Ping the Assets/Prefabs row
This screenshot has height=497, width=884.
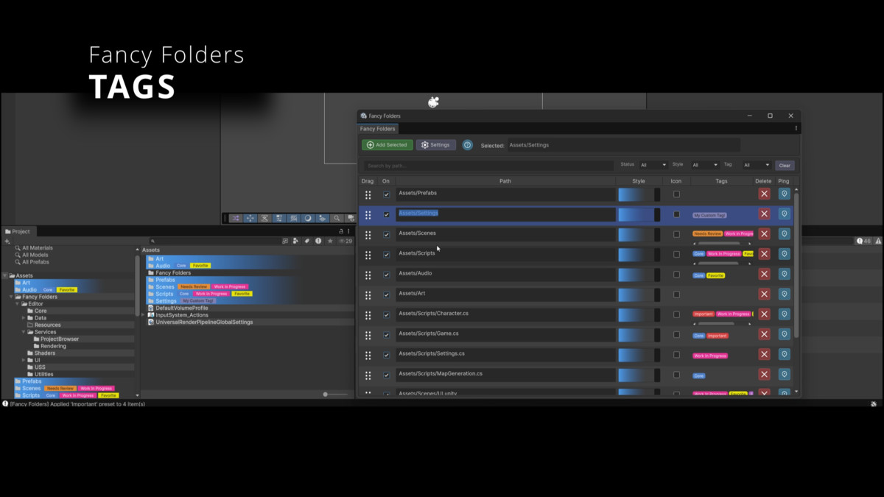pos(784,194)
